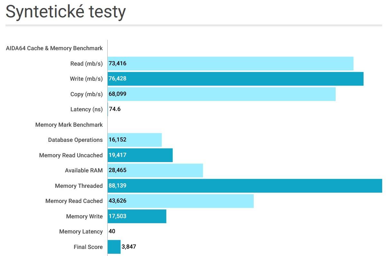Click the Write (mb/s) bar

click(235, 79)
